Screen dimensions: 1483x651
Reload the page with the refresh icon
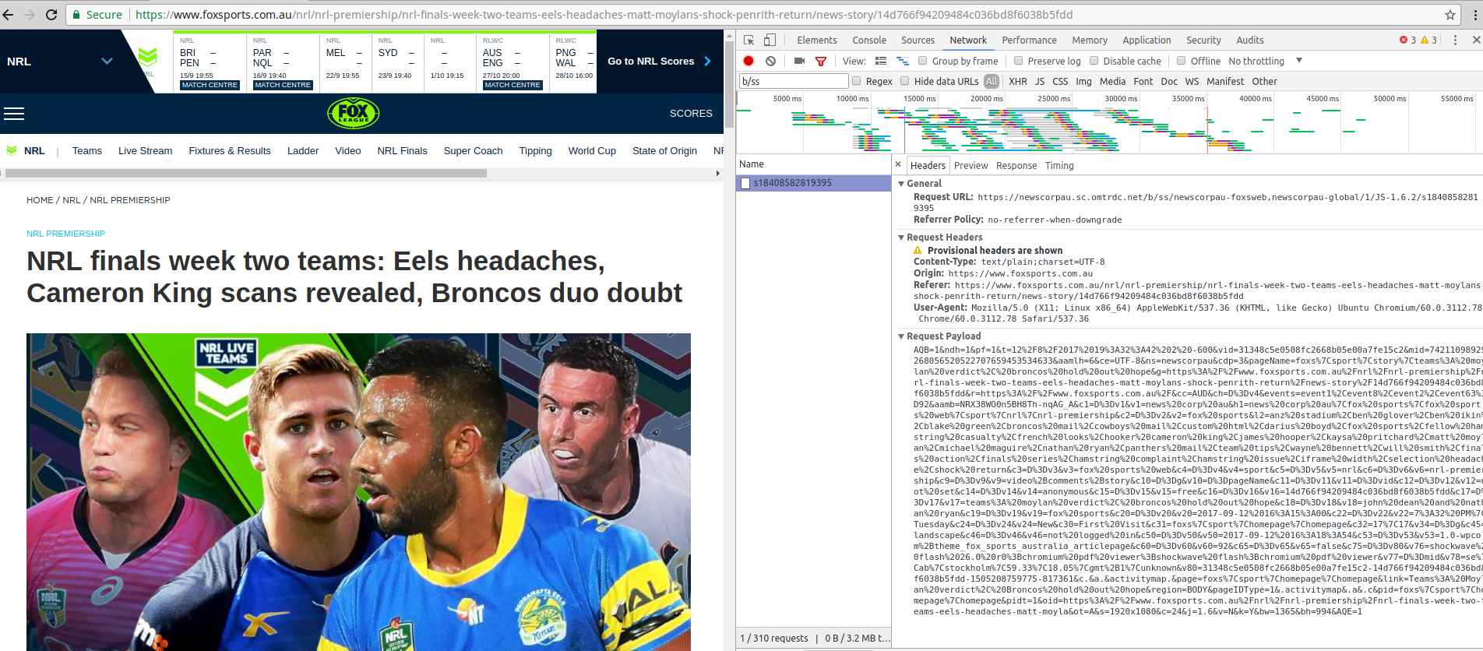(x=51, y=15)
